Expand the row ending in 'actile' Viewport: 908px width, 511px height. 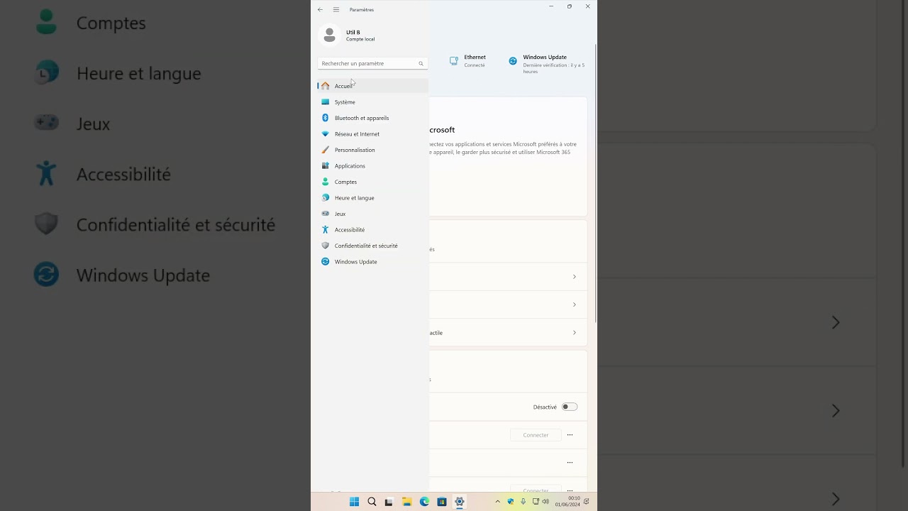click(x=508, y=333)
